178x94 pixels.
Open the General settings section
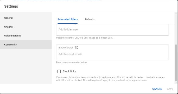(26, 18)
